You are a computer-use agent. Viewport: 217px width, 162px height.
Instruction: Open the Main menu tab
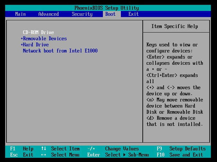tap(21, 14)
